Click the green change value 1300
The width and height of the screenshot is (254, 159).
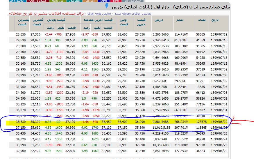[59, 63]
